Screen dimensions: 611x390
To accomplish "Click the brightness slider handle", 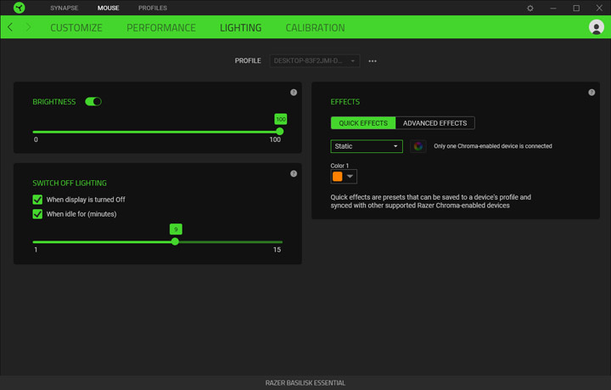I will tap(279, 132).
